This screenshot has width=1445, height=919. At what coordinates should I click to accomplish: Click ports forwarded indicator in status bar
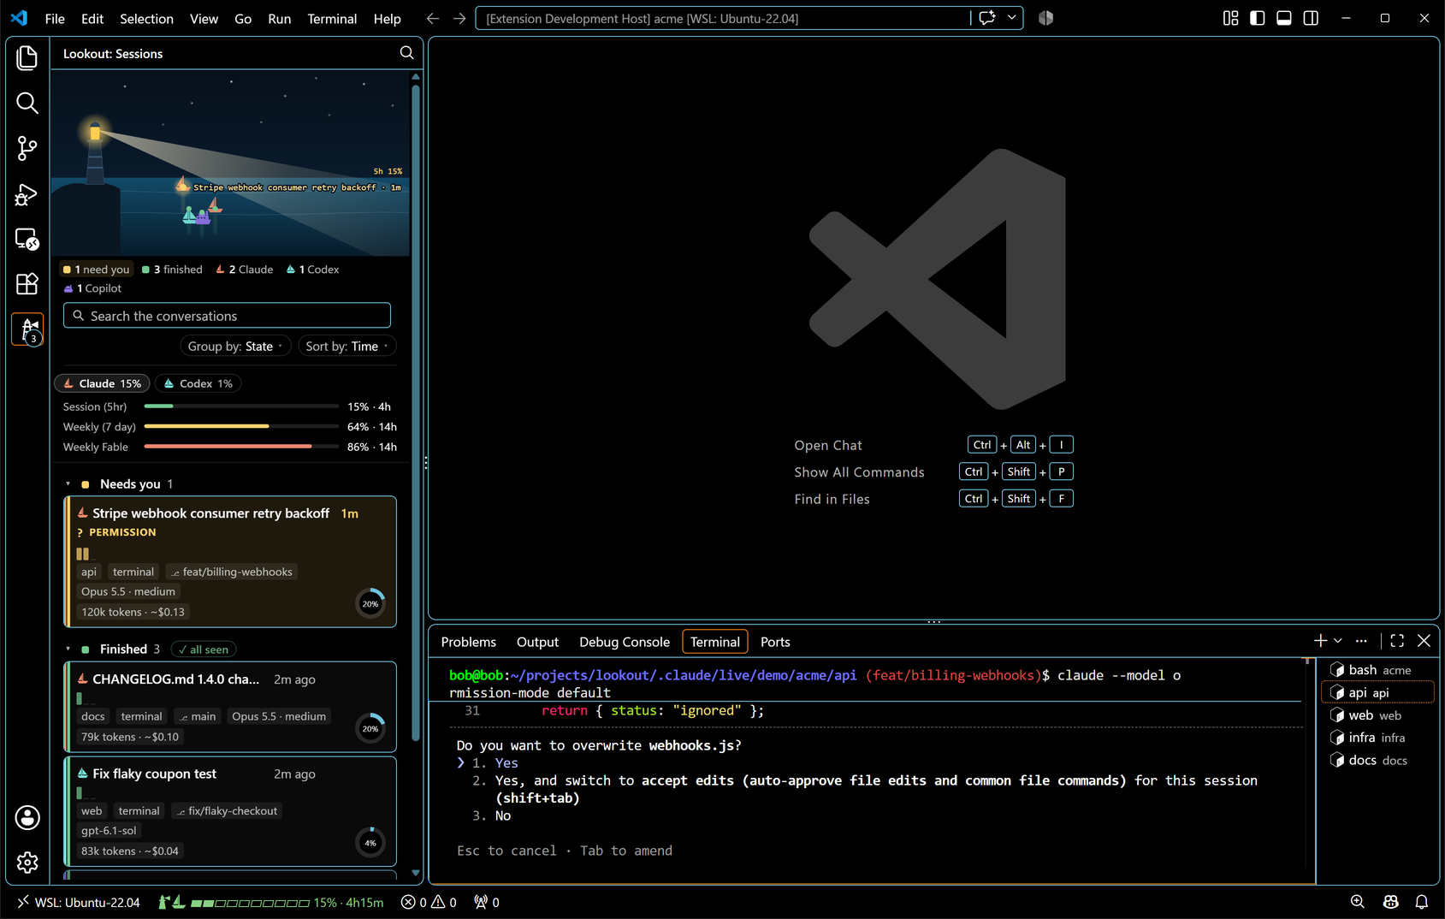[487, 902]
